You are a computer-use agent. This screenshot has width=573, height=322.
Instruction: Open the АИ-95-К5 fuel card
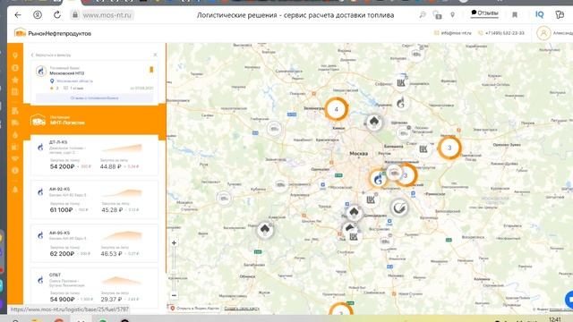click(94, 243)
